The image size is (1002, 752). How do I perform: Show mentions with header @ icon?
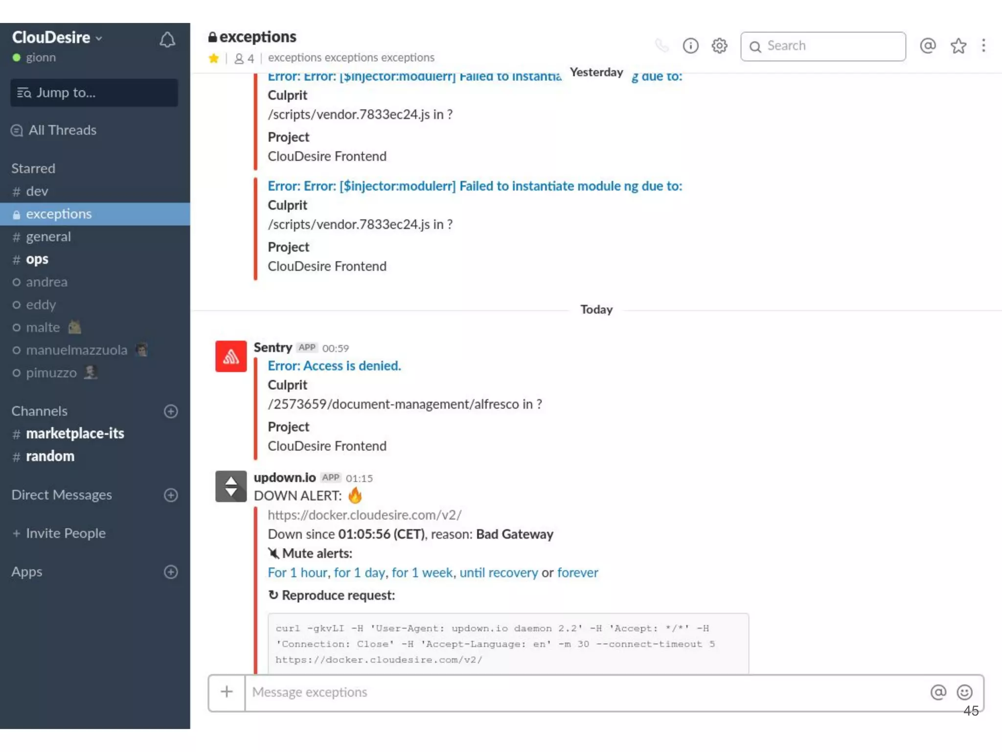928,46
